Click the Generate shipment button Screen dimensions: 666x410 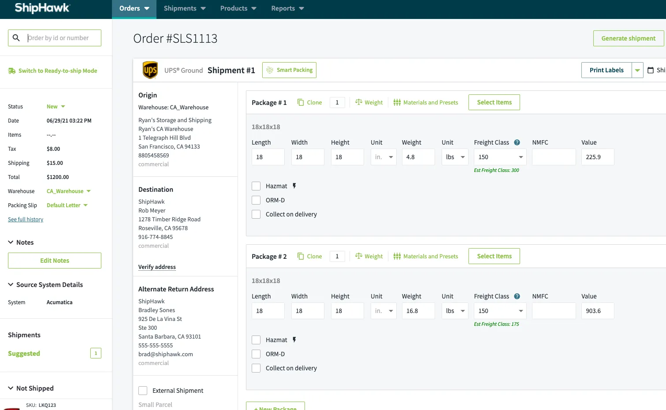pos(628,38)
